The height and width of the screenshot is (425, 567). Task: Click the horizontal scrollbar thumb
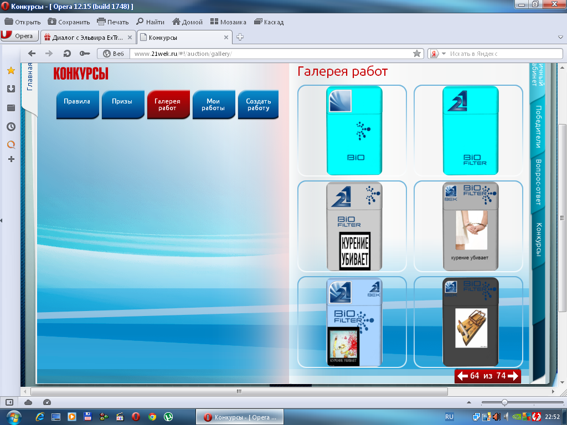pyautogui.click(x=239, y=391)
